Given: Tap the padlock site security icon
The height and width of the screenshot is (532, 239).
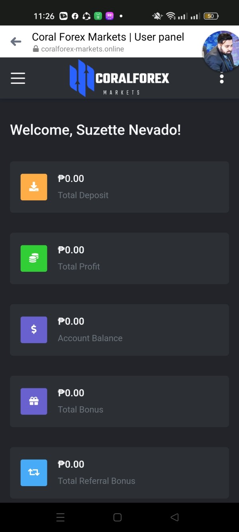Looking at the screenshot, I should coord(36,49).
